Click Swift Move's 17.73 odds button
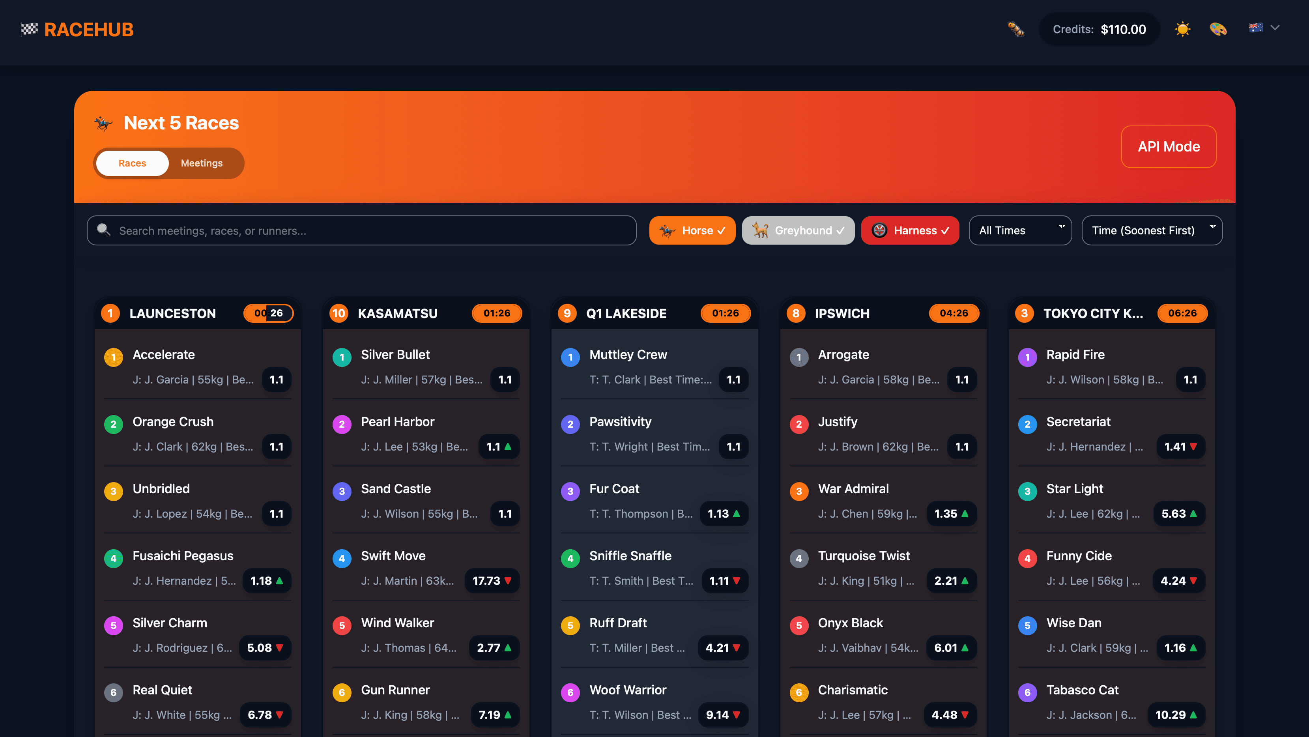This screenshot has width=1309, height=737. point(492,580)
